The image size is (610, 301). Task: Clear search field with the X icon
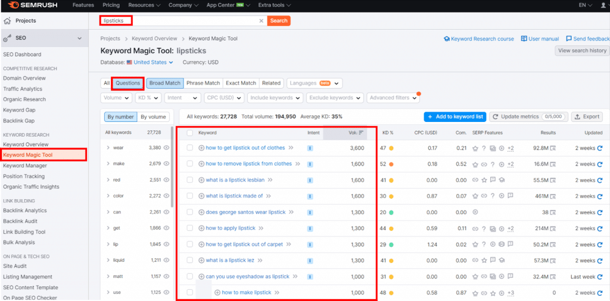coord(261,21)
